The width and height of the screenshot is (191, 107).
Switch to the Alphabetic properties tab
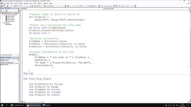coord(3,62)
